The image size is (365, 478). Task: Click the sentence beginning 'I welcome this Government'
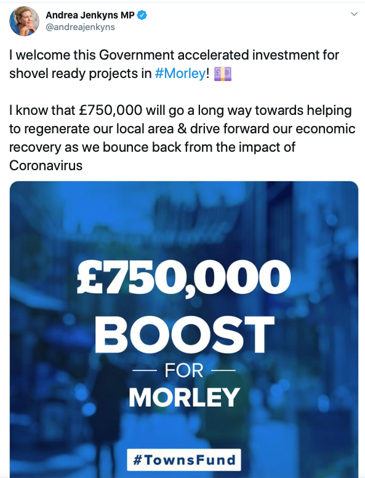(174, 65)
